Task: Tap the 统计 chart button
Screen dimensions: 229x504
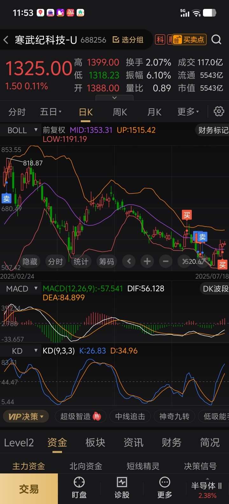Action: click(x=81, y=262)
